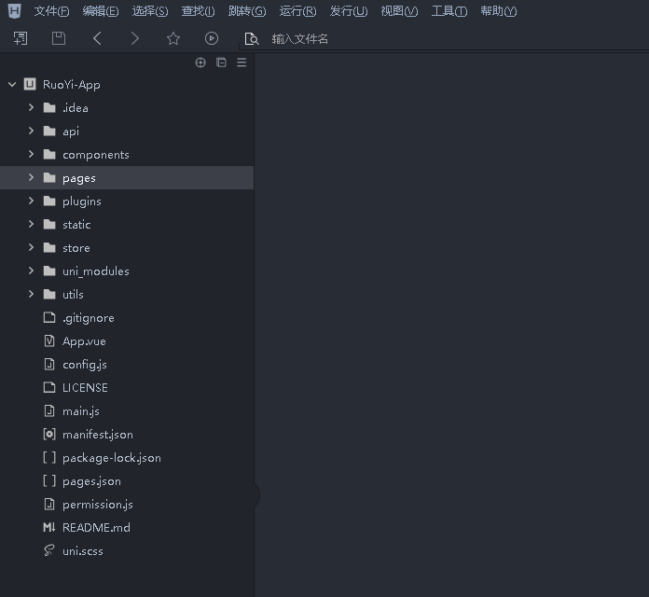Image resolution: width=649 pixels, height=597 pixels.
Task: Open the permission.js file
Action: (98, 505)
